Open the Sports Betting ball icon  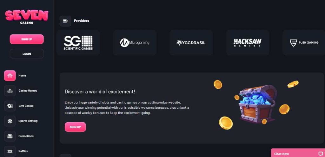[10, 121]
